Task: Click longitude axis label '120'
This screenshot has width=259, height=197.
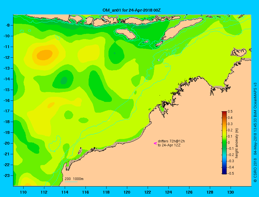Action: [x=127, y=192]
